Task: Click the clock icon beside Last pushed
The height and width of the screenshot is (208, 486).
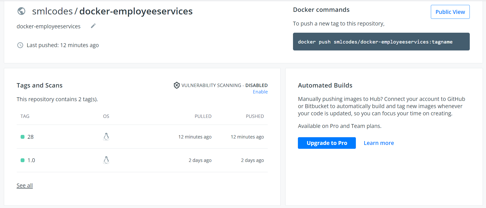Action: 20,45
